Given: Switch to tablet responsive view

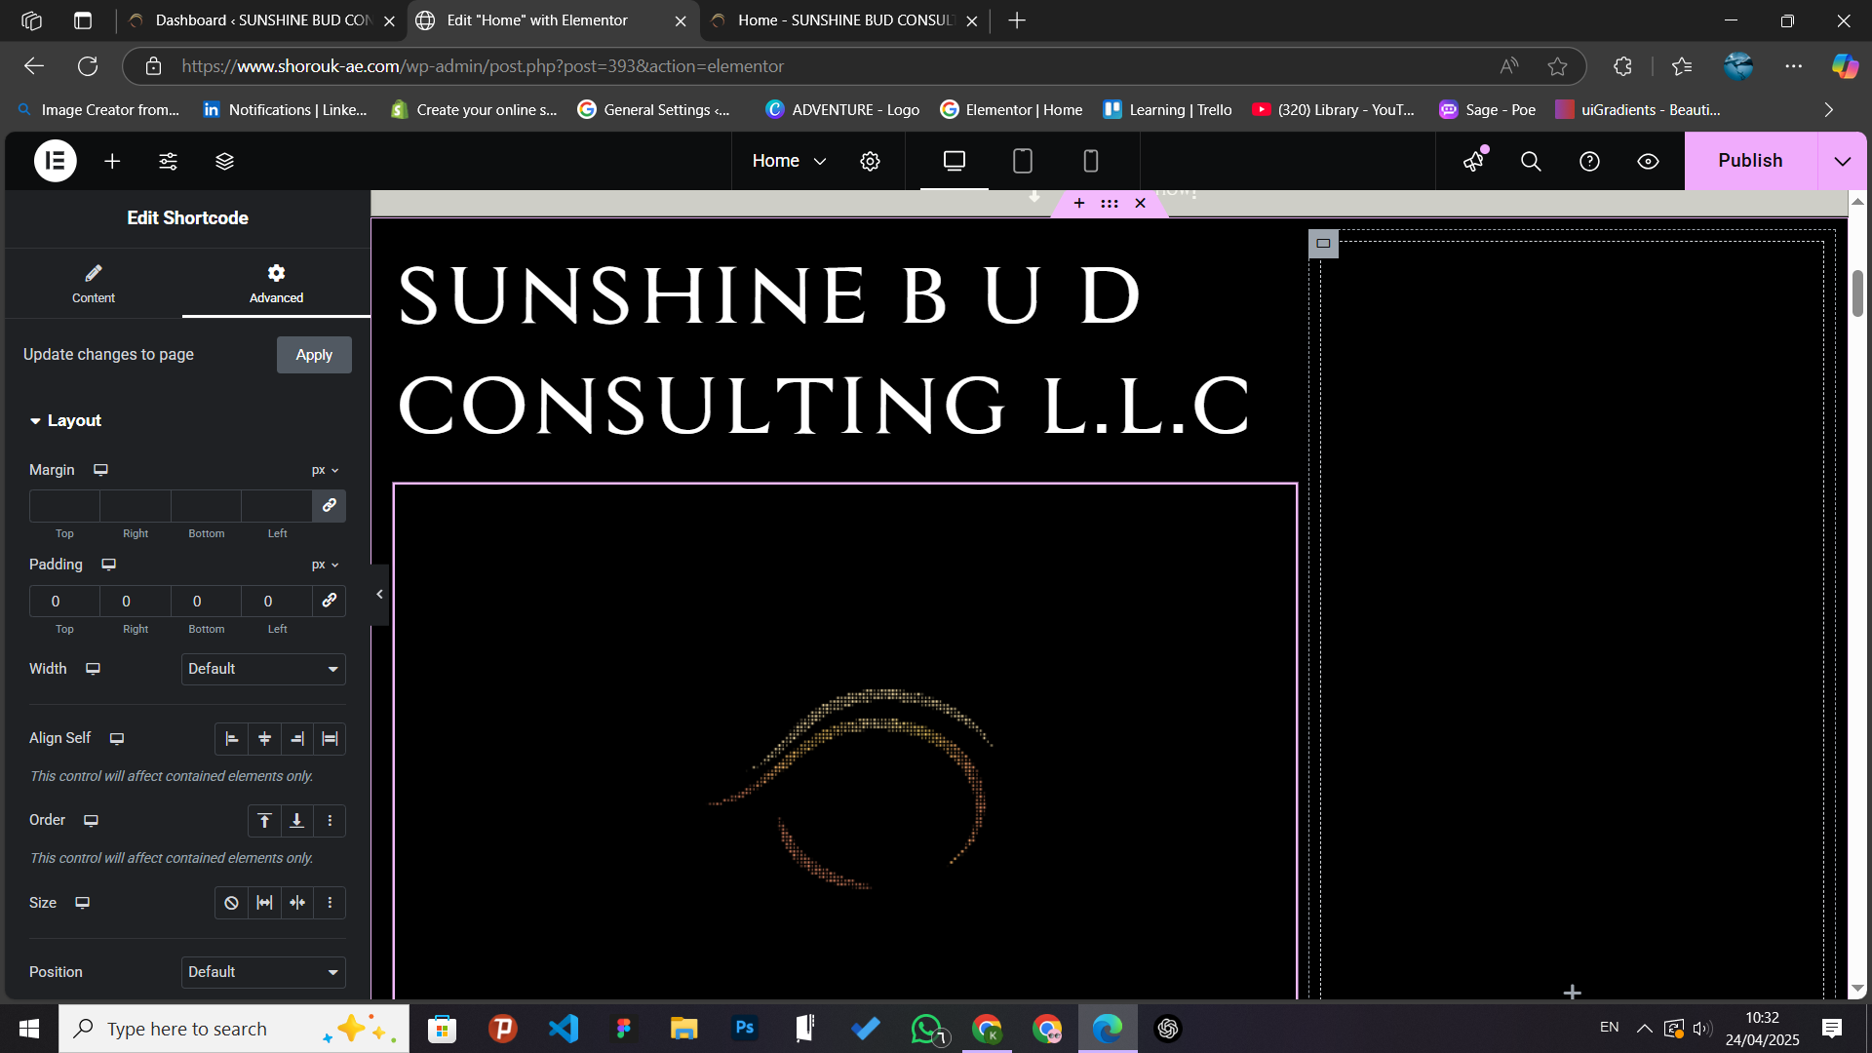Looking at the screenshot, I should pos(1022,161).
